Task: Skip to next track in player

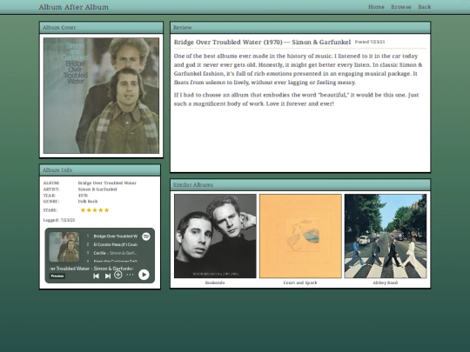Action: tap(108, 276)
